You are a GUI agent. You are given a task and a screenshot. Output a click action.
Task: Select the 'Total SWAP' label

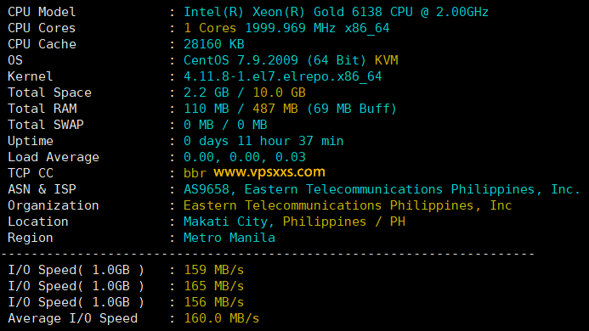[45, 125]
